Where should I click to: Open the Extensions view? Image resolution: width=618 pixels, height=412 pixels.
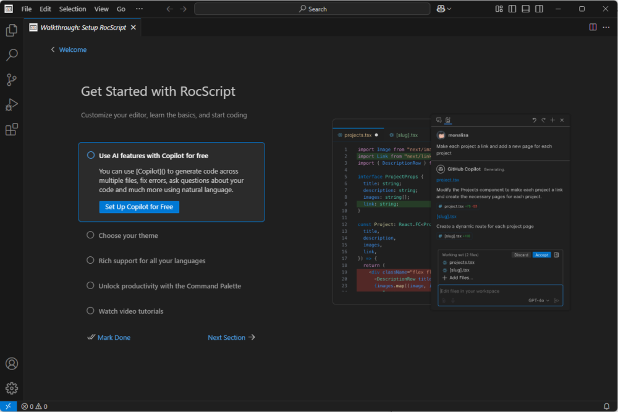(x=11, y=129)
